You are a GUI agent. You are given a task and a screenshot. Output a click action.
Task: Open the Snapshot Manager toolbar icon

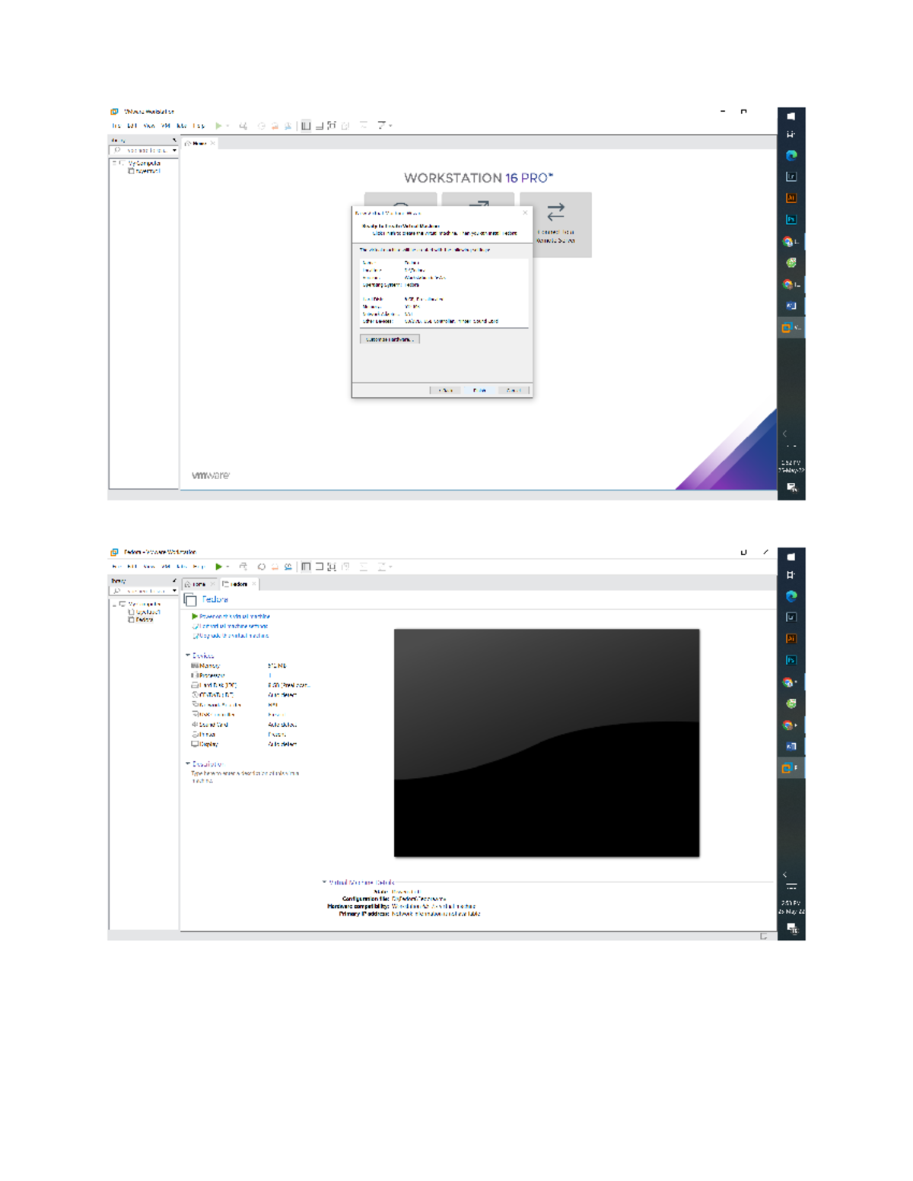click(288, 567)
